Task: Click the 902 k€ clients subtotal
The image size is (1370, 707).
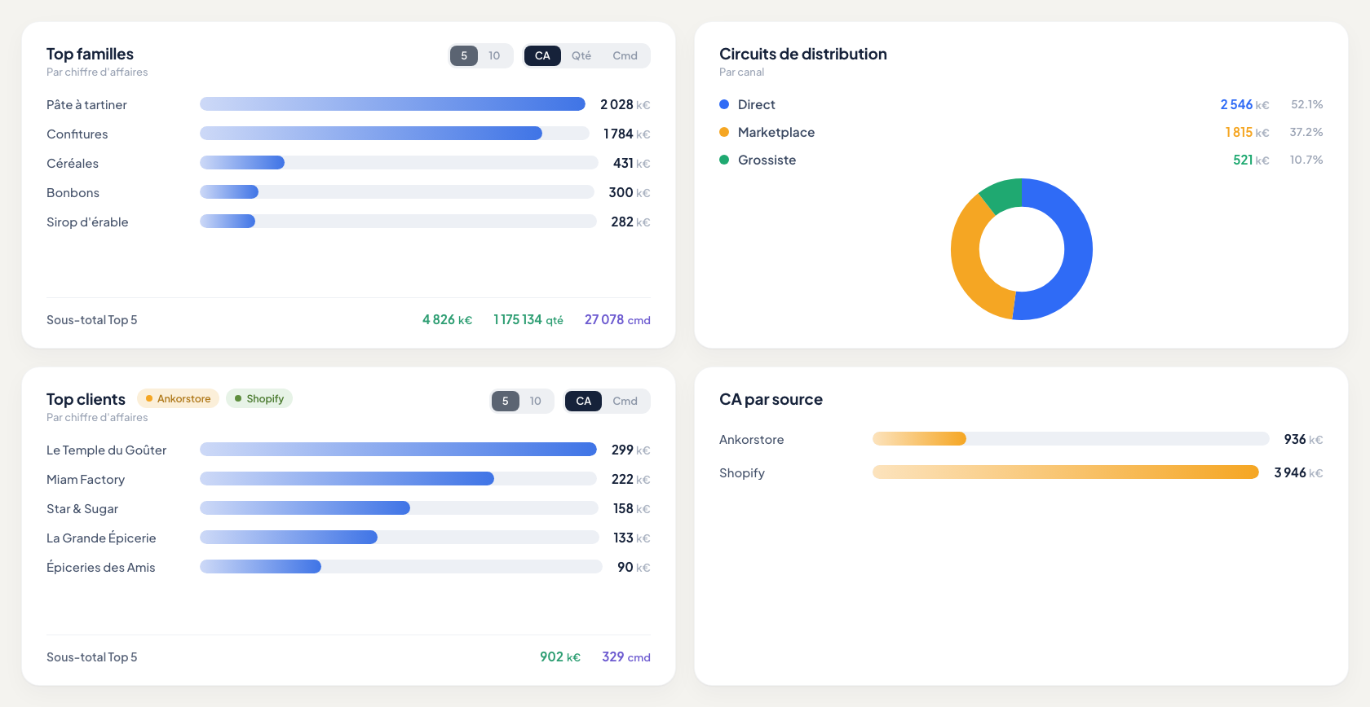Action: (560, 656)
